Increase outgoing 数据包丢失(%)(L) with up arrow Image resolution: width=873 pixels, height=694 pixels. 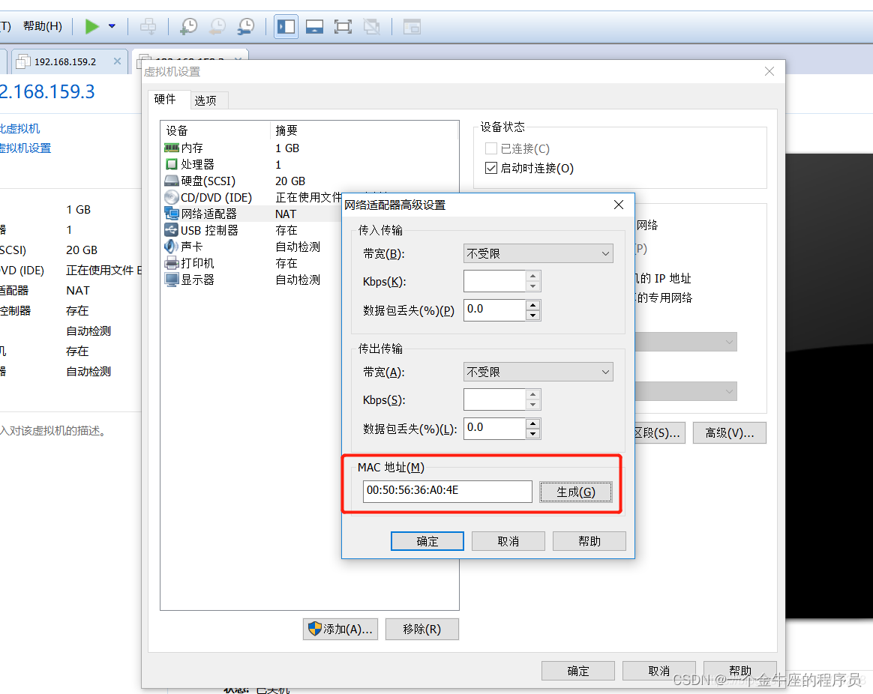(x=532, y=423)
